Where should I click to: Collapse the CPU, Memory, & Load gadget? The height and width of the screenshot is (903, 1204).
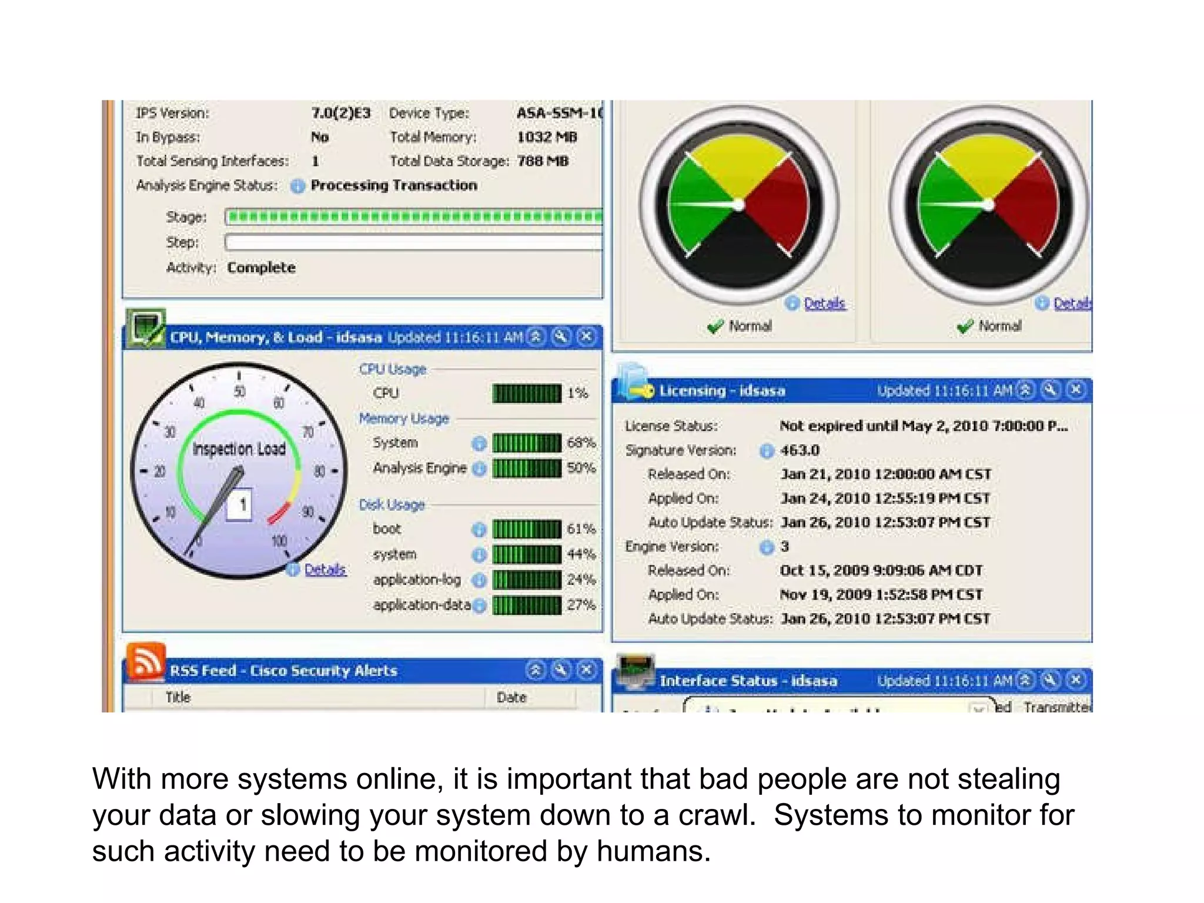(536, 337)
